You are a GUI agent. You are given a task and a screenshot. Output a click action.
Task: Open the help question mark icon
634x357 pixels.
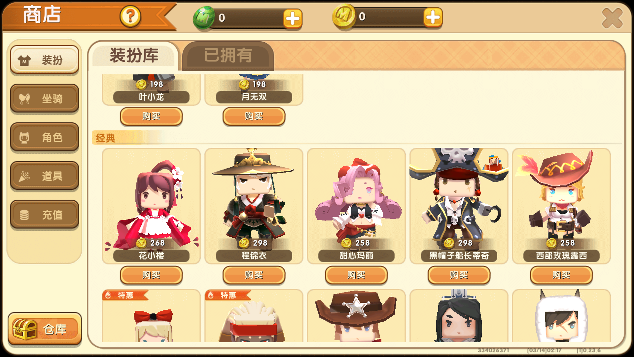click(130, 16)
